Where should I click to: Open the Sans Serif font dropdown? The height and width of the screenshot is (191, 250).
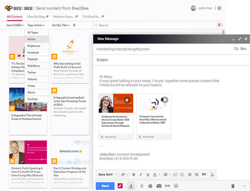pos(108,174)
